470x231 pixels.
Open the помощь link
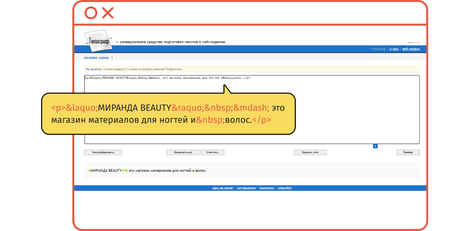point(104,57)
